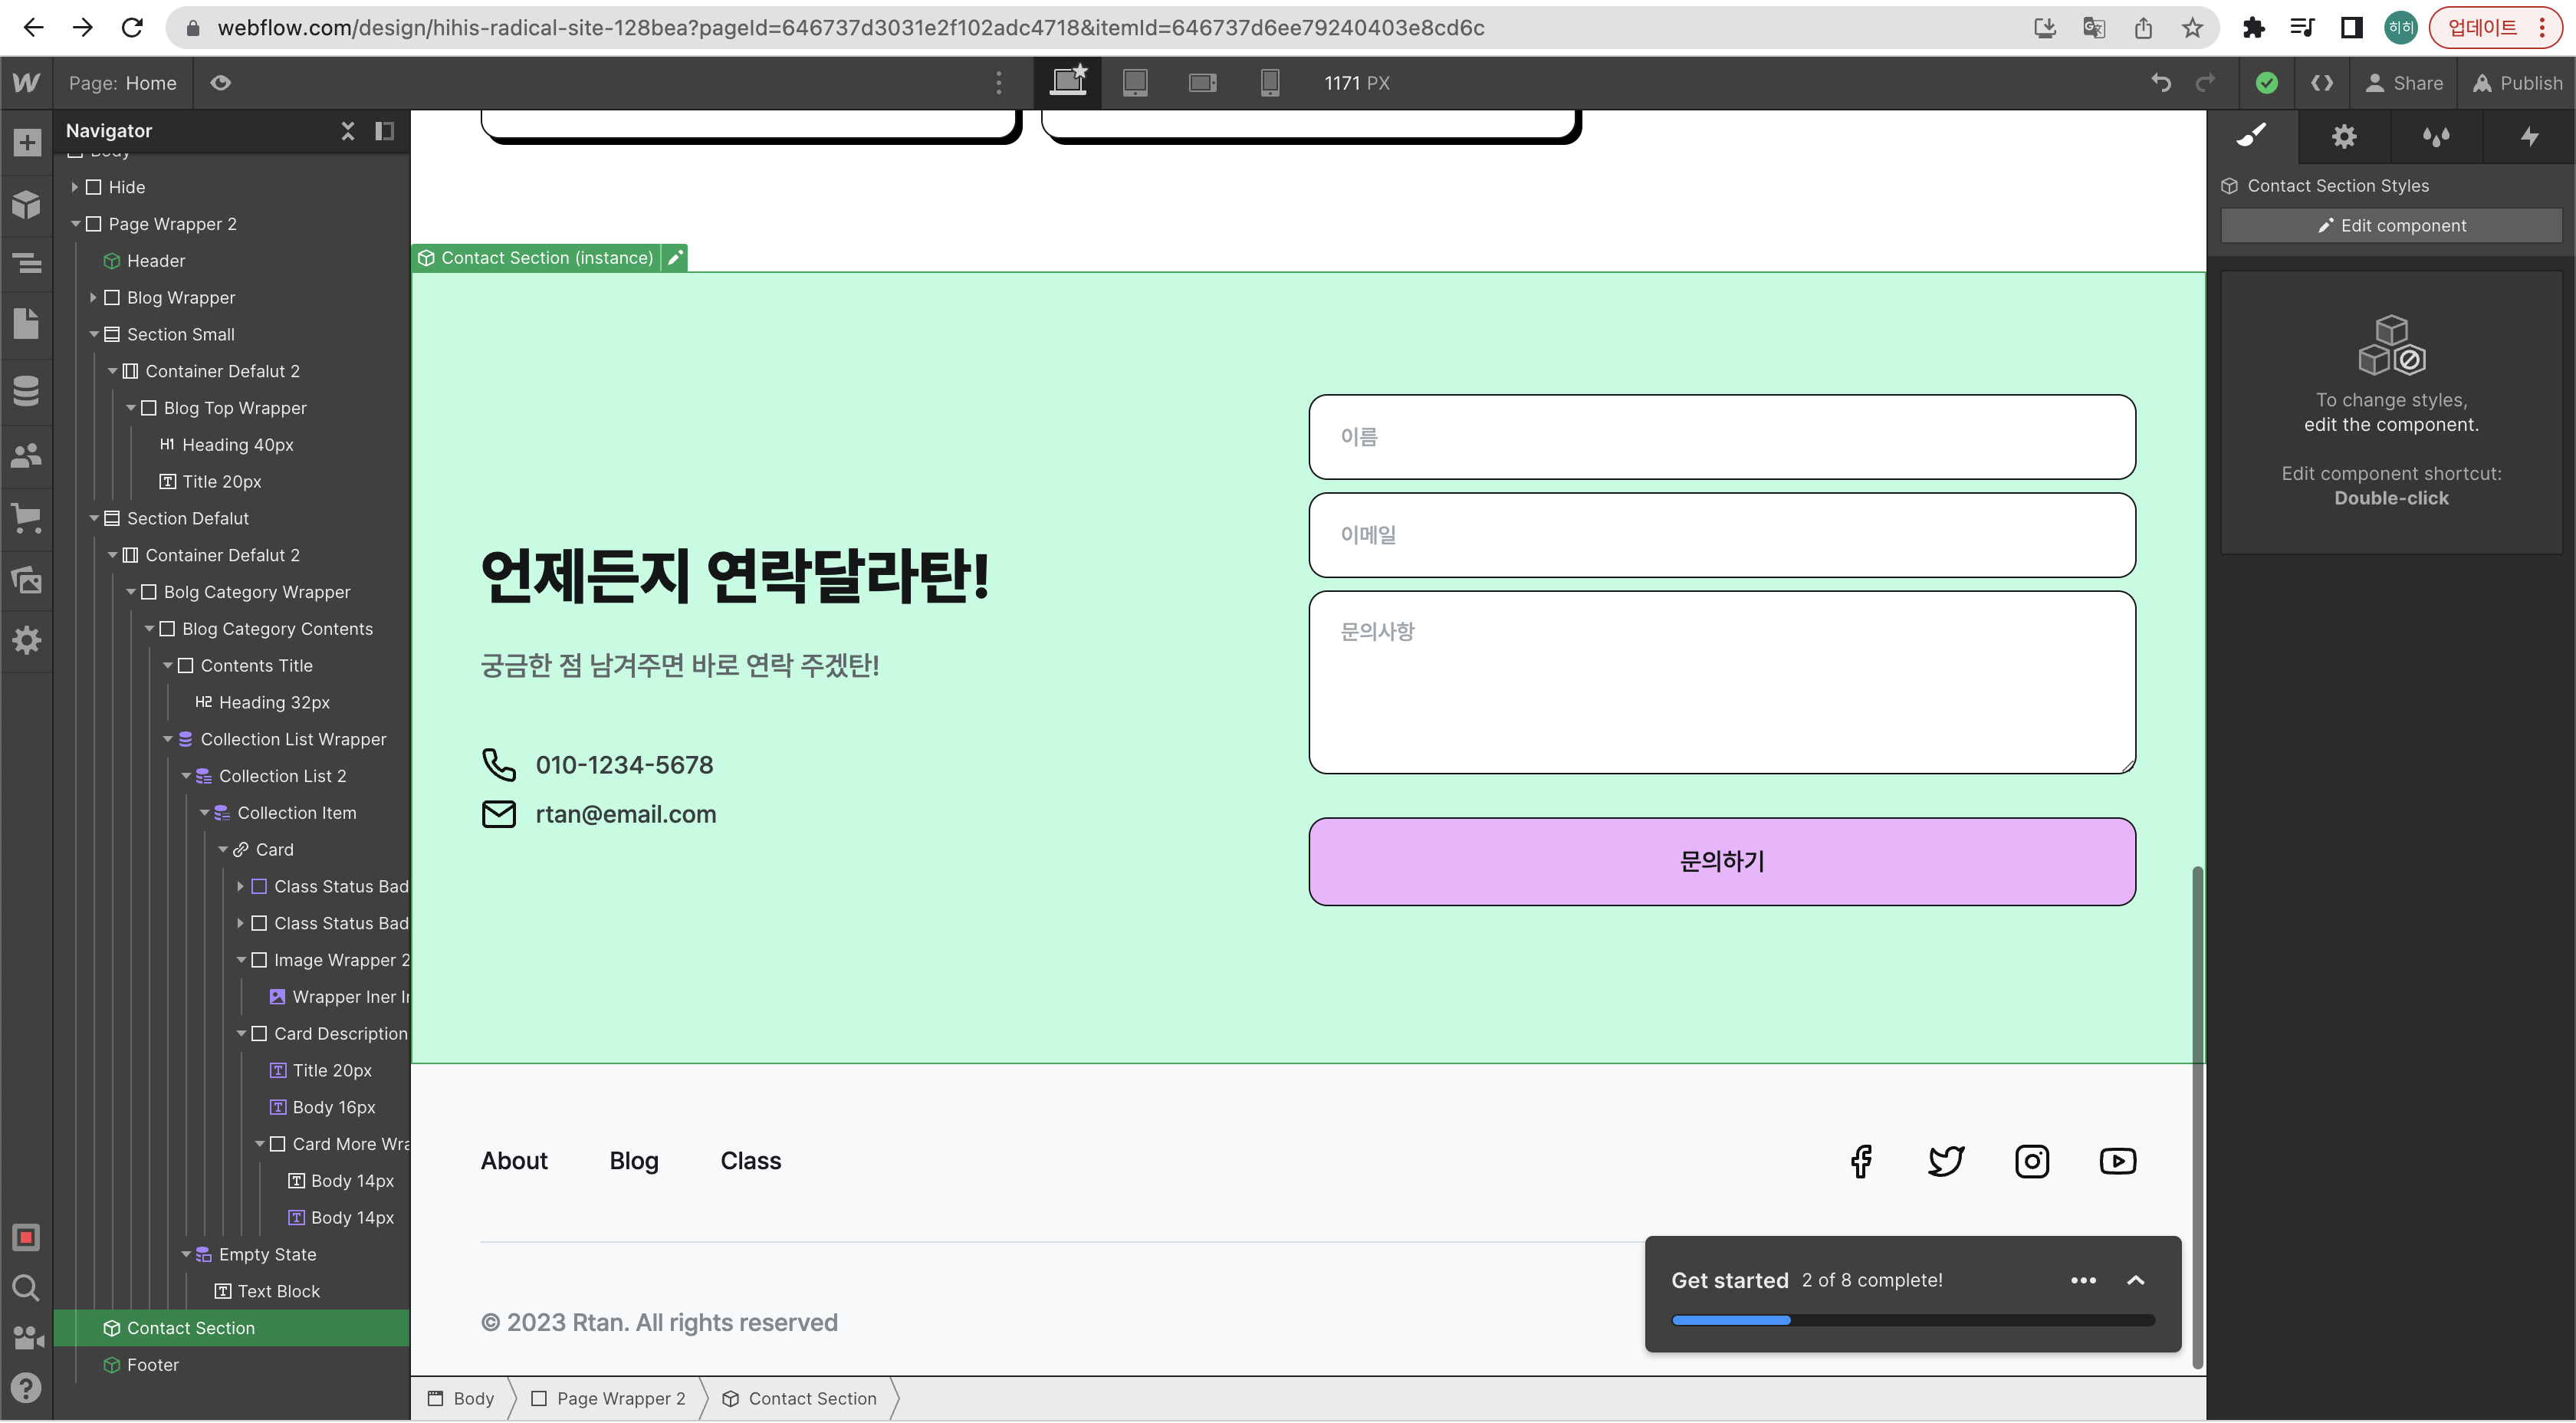Open the Navigator layers panel icon

coord(26,263)
